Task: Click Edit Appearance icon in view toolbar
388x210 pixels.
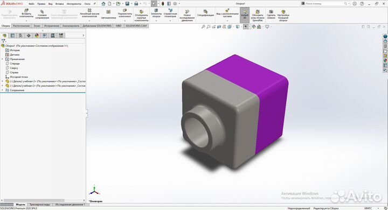Action: click(254, 27)
